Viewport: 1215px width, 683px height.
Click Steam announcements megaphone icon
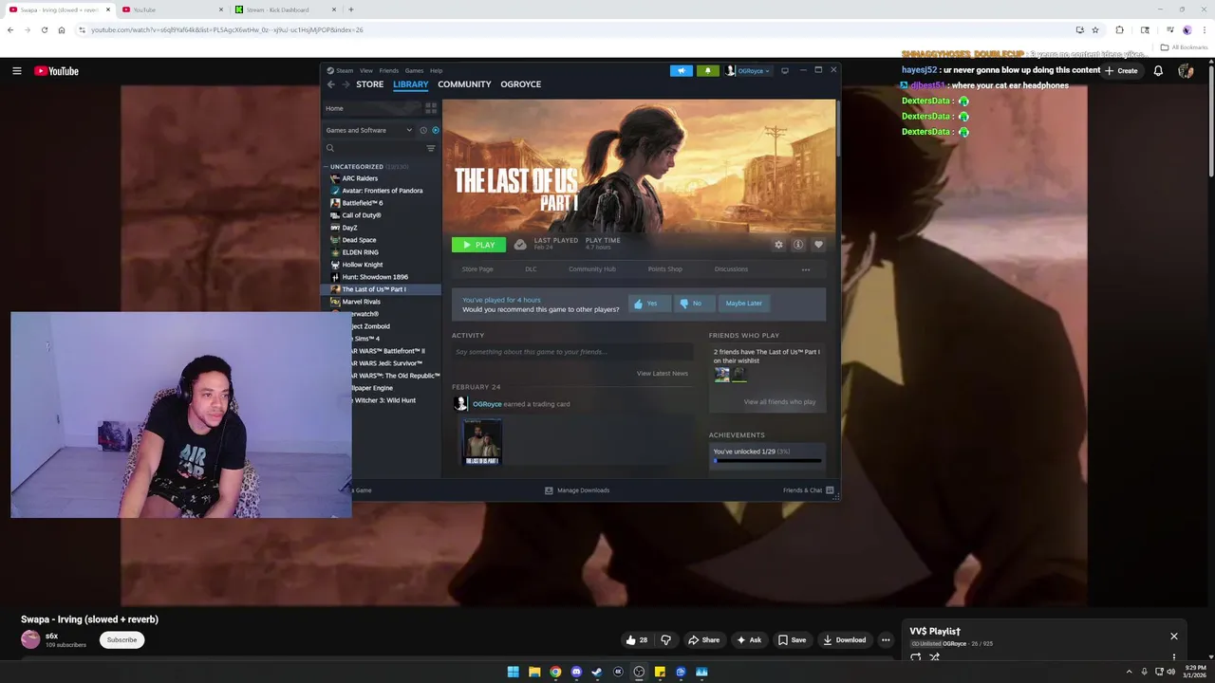point(681,70)
